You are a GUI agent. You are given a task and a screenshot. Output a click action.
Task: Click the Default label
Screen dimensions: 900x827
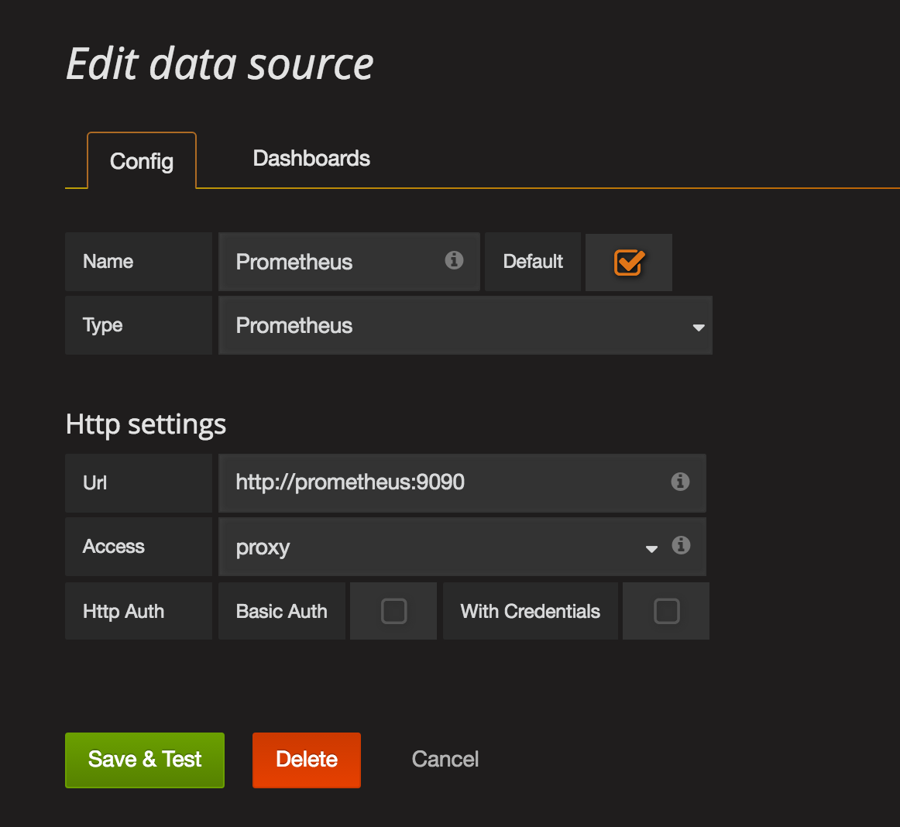(x=533, y=262)
